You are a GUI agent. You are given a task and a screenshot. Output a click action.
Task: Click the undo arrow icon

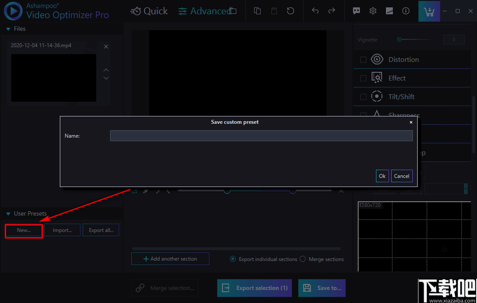pyautogui.click(x=315, y=11)
